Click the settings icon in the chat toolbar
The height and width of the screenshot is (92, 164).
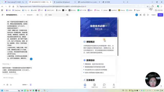(x=11, y=85)
